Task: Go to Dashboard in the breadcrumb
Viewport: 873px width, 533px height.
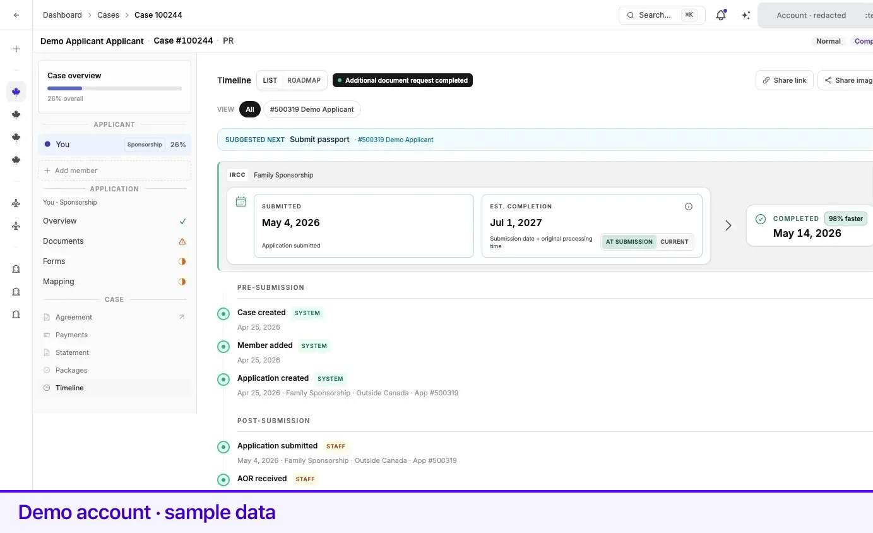Action: [62, 15]
